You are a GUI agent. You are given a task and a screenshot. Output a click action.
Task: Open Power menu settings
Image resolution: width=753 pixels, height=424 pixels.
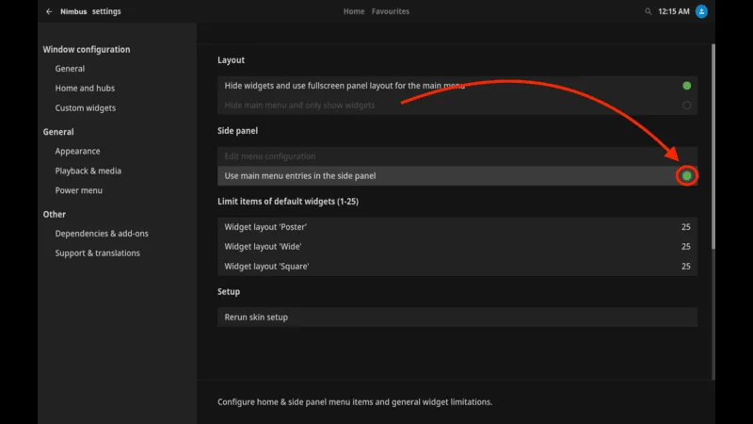(x=79, y=190)
